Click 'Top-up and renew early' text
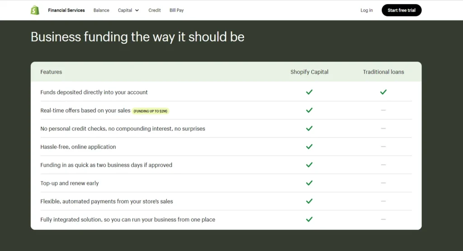The width and height of the screenshot is (463, 251). pyautogui.click(x=69, y=183)
